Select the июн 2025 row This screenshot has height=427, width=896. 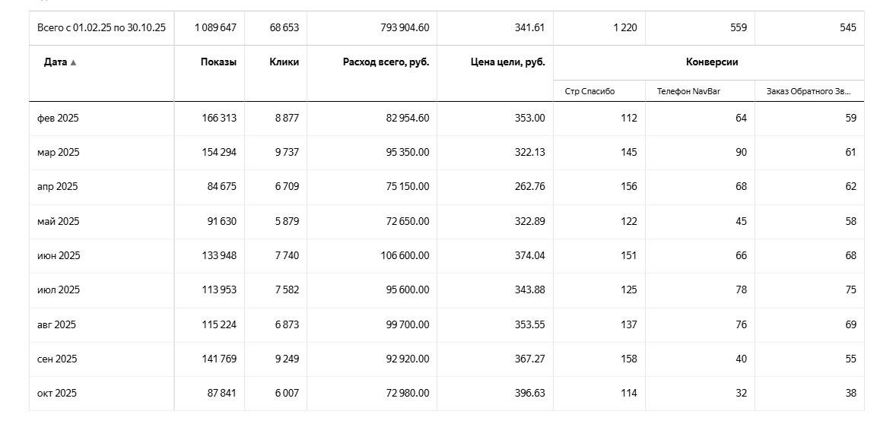pos(59,256)
